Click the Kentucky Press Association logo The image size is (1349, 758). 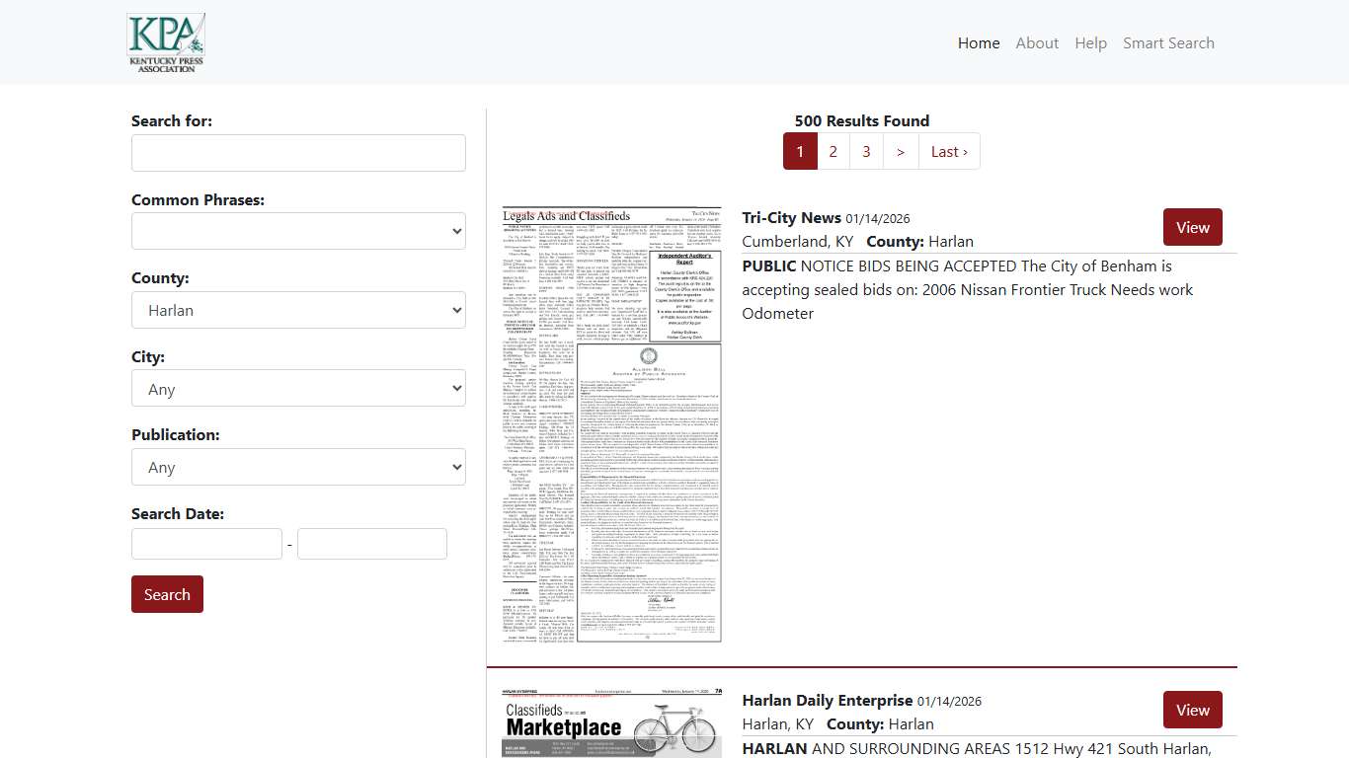click(165, 41)
